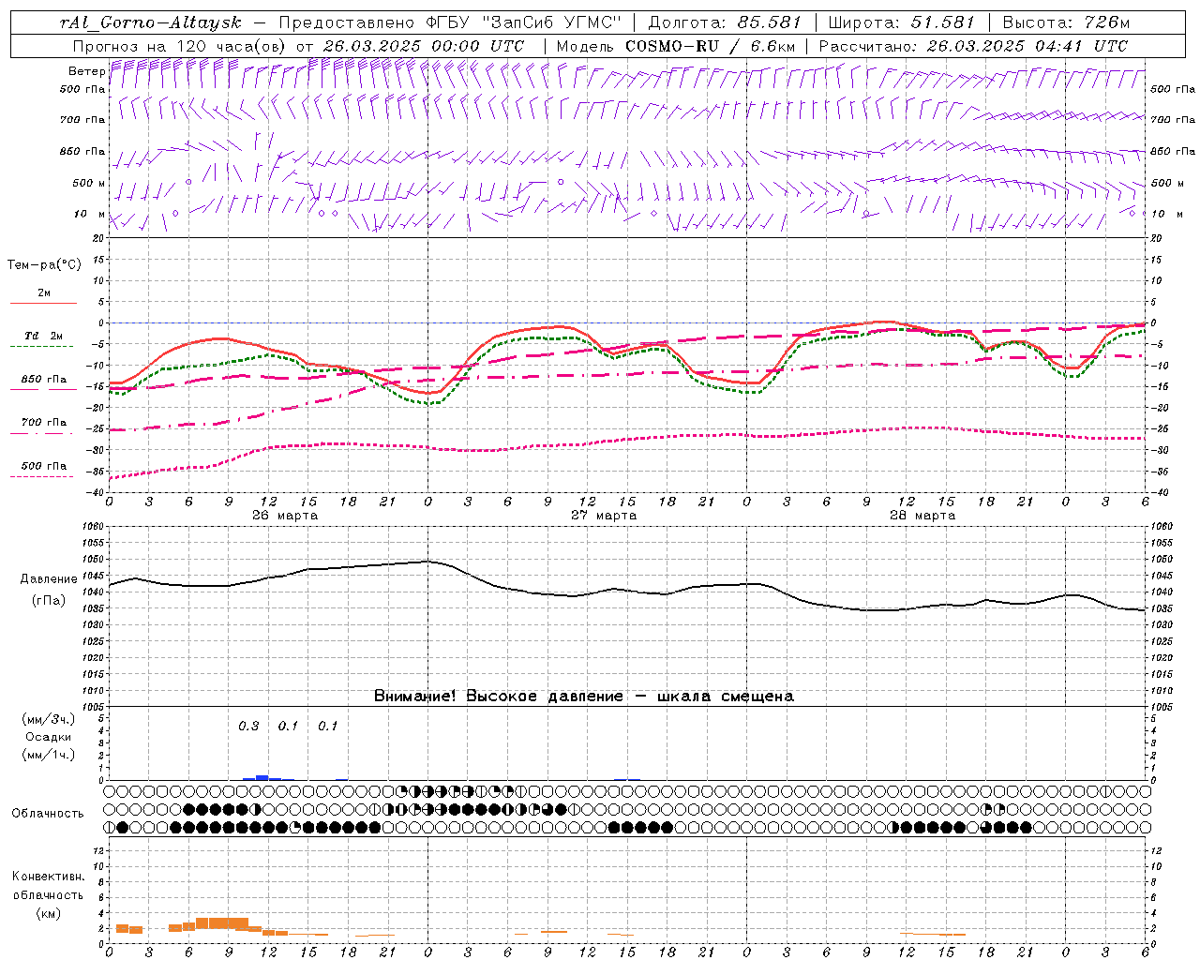
Task: Click the elevation text 'Высота: 726м'
Action: click(x=1066, y=22)
